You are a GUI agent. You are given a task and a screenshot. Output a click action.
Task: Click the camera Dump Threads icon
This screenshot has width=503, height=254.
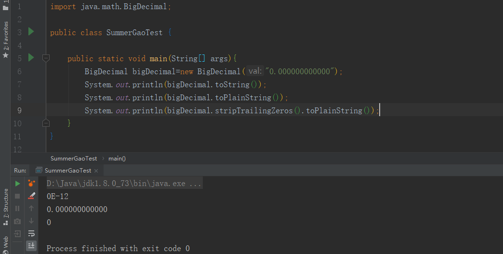18,221
